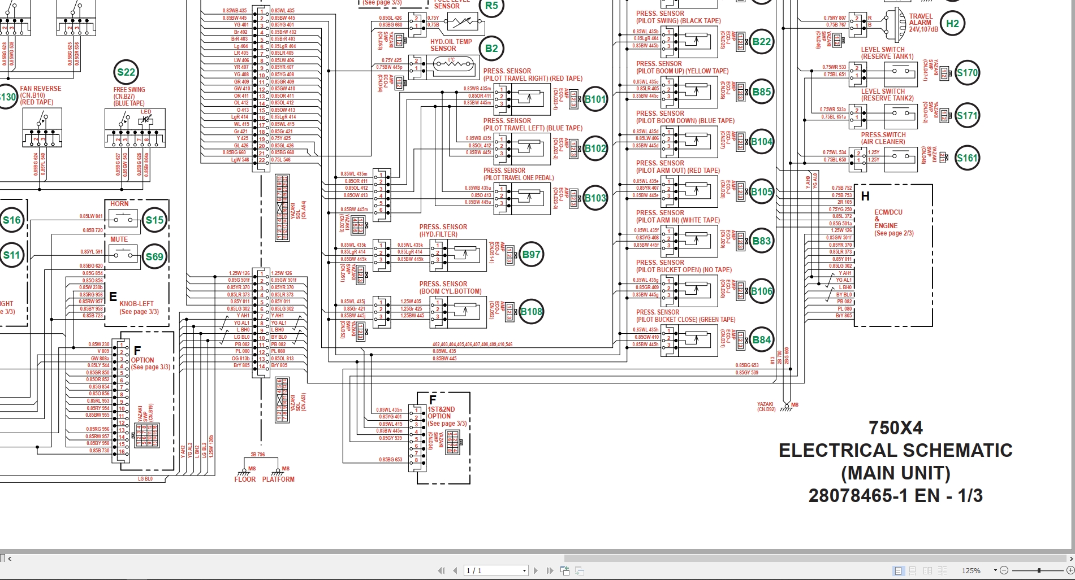The height and width of the screenshot is (580, 1075).
Task: Zoom in using the plus icon
Action: click(x=1070, y=570)
